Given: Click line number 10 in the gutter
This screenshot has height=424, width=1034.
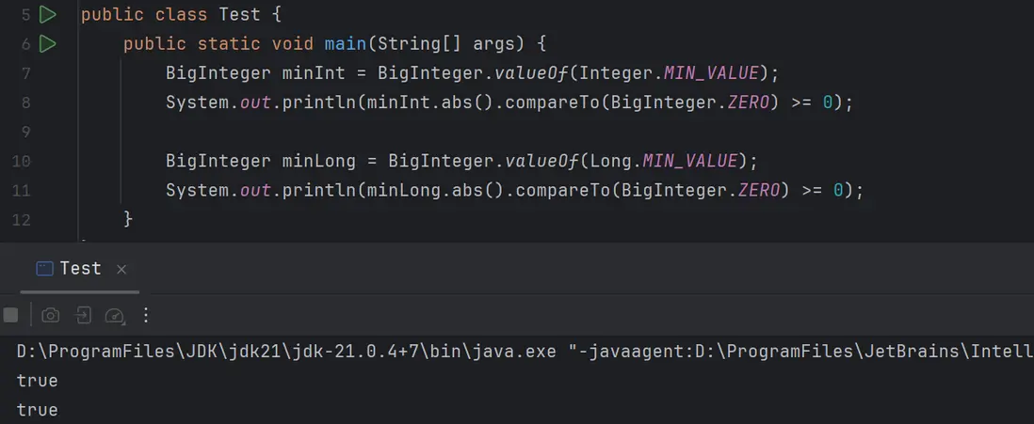Looking at the screenshot, I should (21, 162).
